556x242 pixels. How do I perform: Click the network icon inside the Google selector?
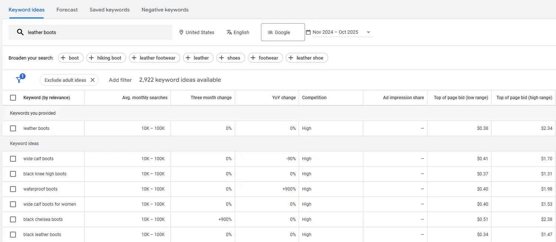click(x=270, y=32)
